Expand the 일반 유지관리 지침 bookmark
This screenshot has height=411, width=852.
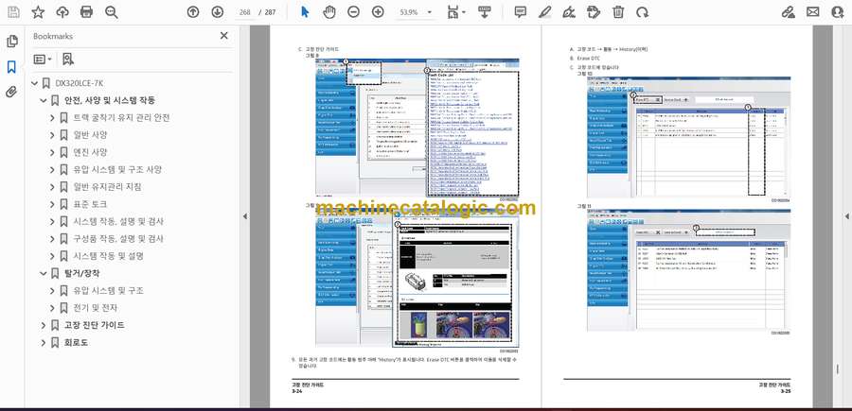click(x=52, y=187)
